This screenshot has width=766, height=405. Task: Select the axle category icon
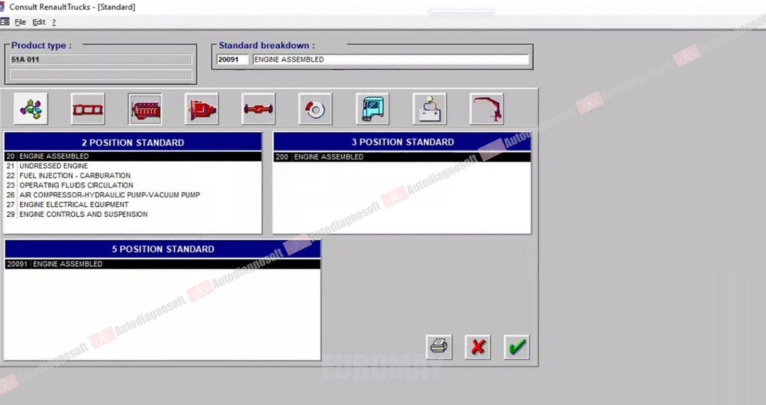coord(258,109)
